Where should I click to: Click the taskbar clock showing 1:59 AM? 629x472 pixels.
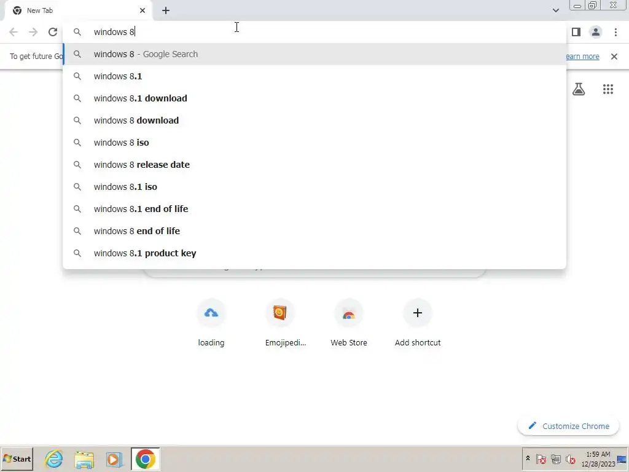point(598,459)
